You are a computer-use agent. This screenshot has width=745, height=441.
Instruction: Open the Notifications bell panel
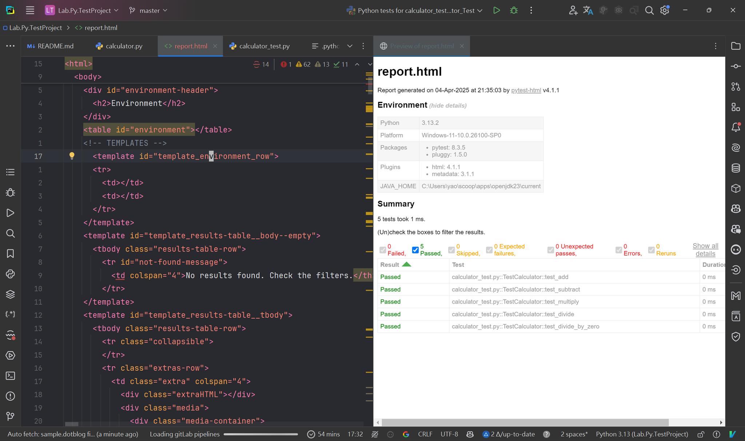click(x=736, y=127)
